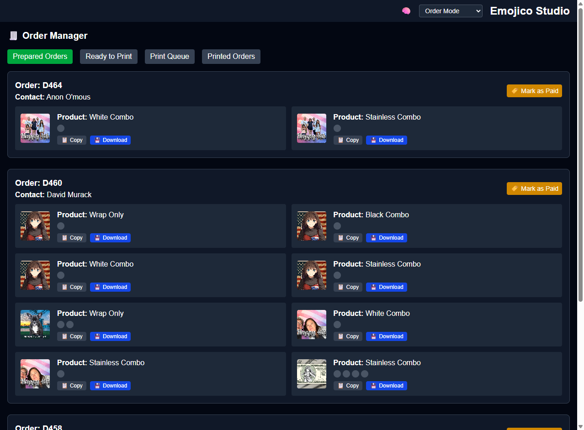This screenshot has height=430, width=584.
Task: Mark order D464 as paid
Action: coord(534,91)
